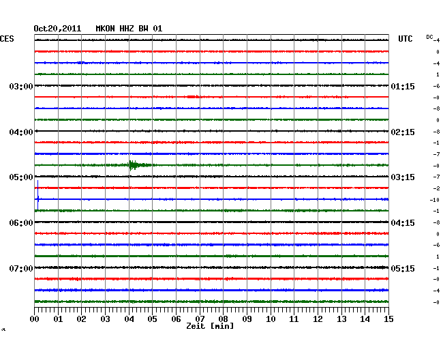Screen dimensions: 443x337
Task: Click minute 05 on the time axis
Action: [152, 319]
